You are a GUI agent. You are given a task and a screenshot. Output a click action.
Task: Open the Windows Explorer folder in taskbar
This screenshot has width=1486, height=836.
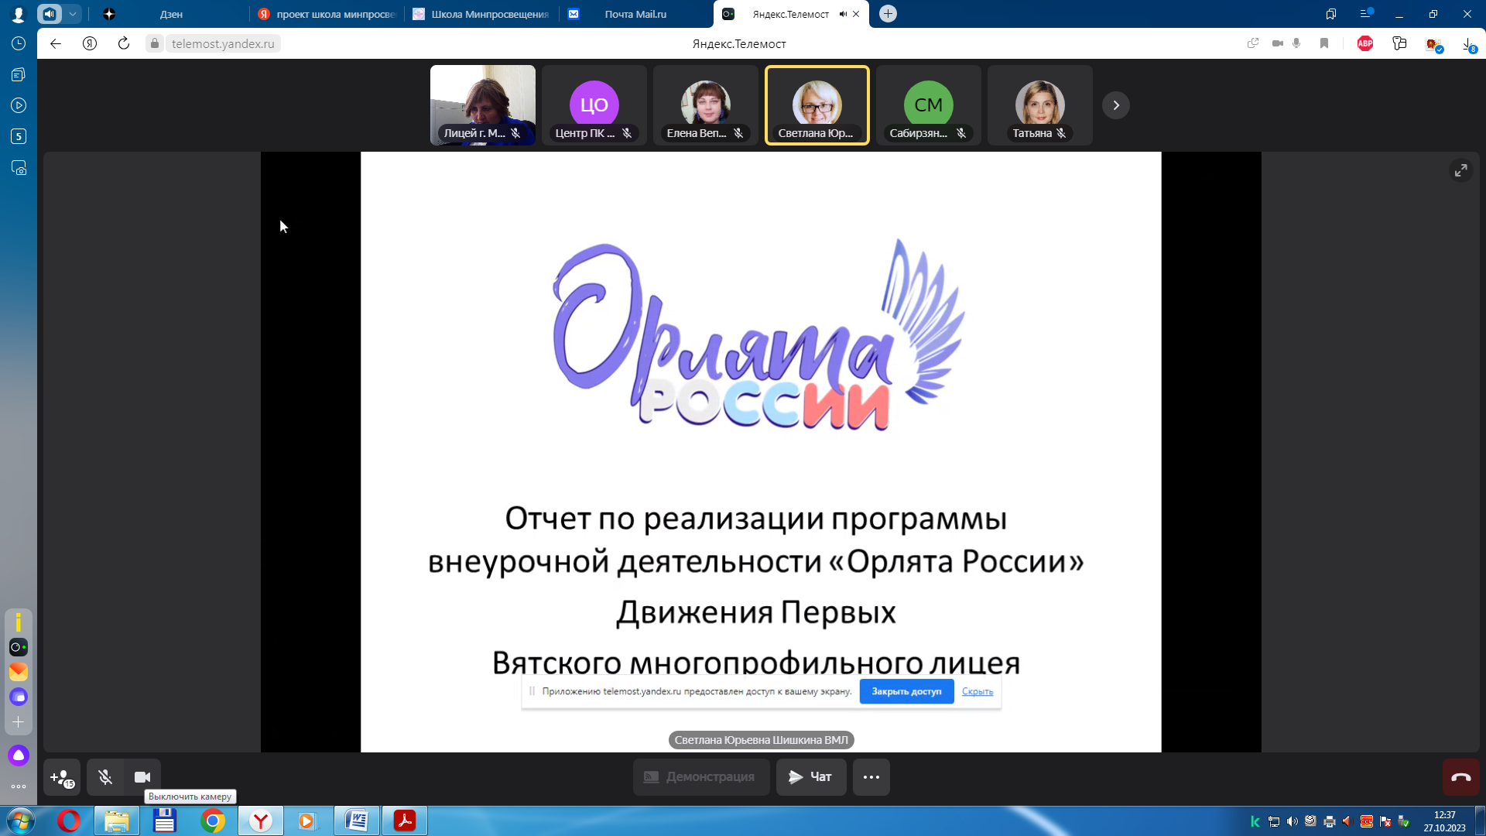pyautogui.click(x=117, y=821)
